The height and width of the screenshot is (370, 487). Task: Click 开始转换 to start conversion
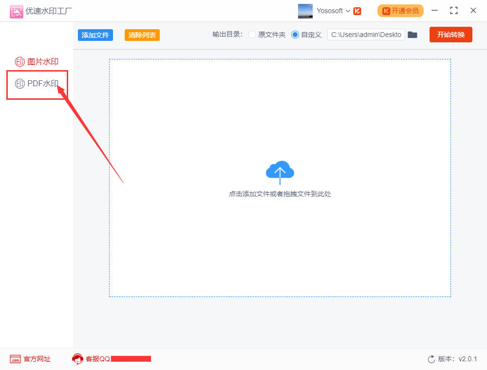pyautogui.click(x=450, y=35)
